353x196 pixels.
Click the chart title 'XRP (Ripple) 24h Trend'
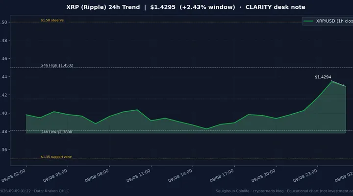[x=103, y=7]
